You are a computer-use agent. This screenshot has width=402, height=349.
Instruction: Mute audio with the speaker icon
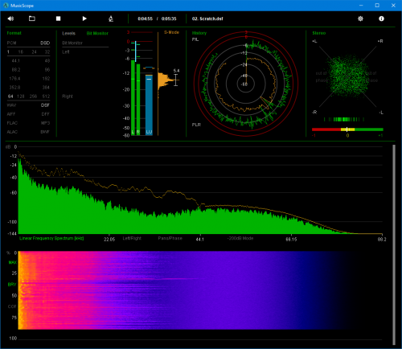[10, 18]
